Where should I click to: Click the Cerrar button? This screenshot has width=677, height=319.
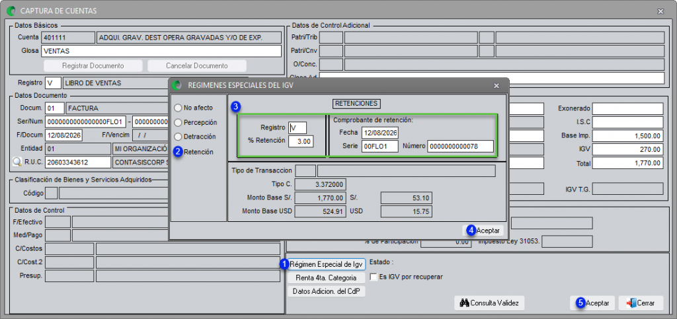point(641,303)
